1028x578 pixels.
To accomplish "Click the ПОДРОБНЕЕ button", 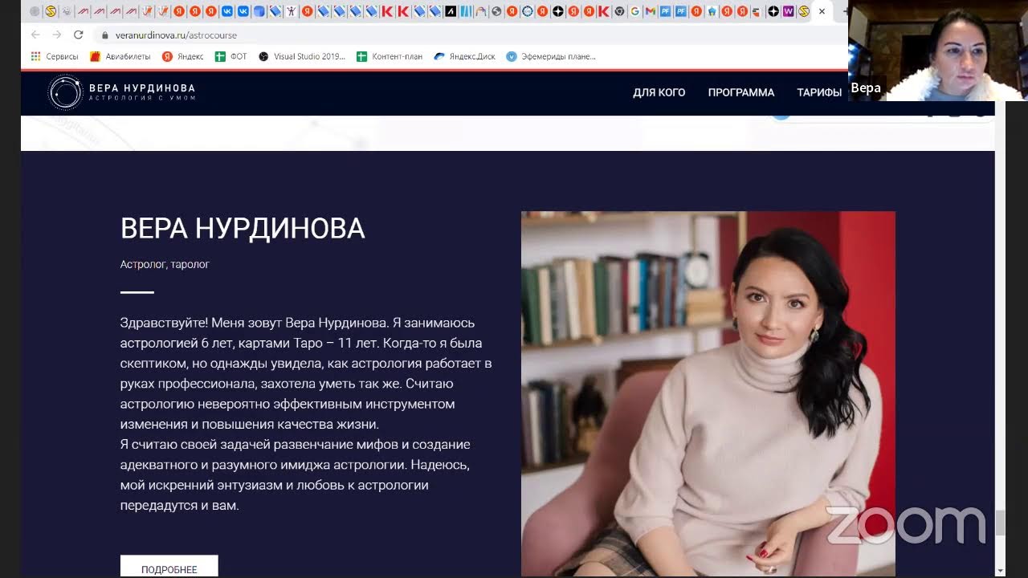I will 169,567.
